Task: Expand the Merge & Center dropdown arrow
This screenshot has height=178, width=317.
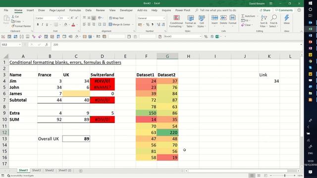Action: tap(133, 24)
